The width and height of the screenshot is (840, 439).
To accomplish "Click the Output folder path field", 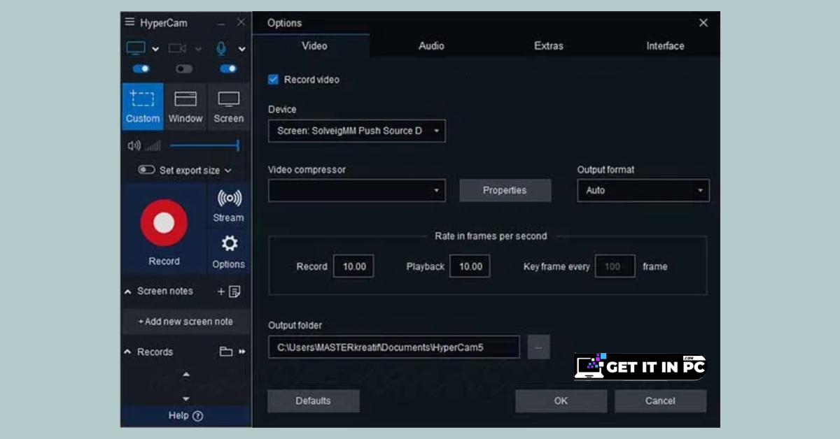I will 394,347.
